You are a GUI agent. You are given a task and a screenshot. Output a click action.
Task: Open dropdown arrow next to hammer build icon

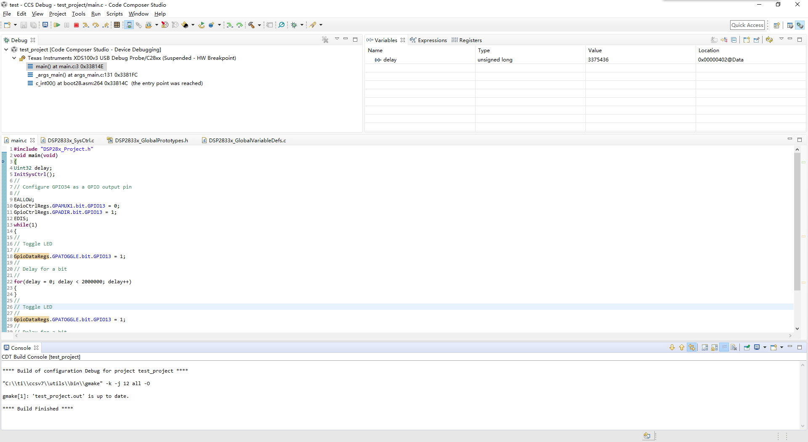pyautogui.click(x=259, y=25)
